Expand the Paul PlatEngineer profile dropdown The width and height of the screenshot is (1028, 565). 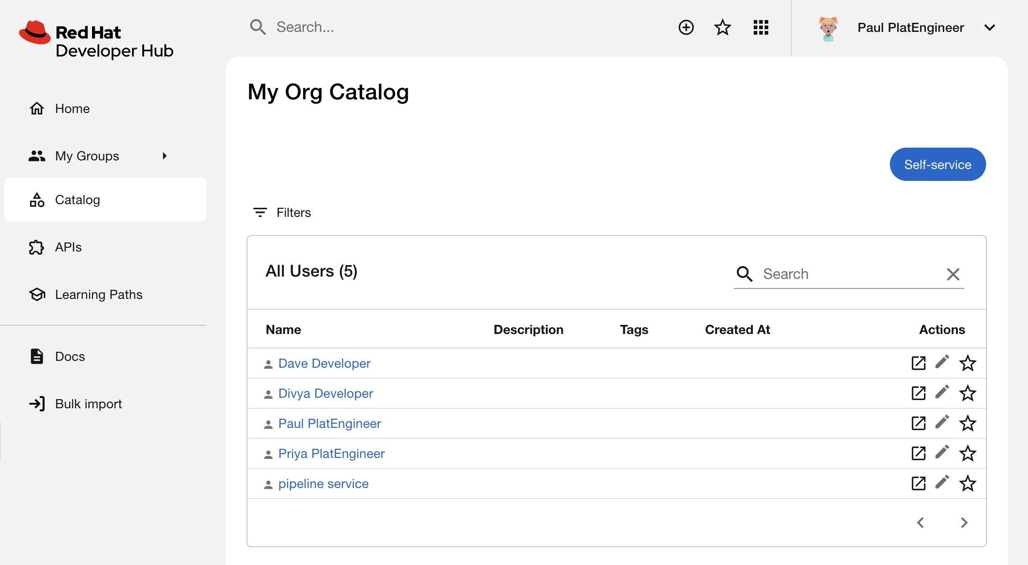(989, 27)
